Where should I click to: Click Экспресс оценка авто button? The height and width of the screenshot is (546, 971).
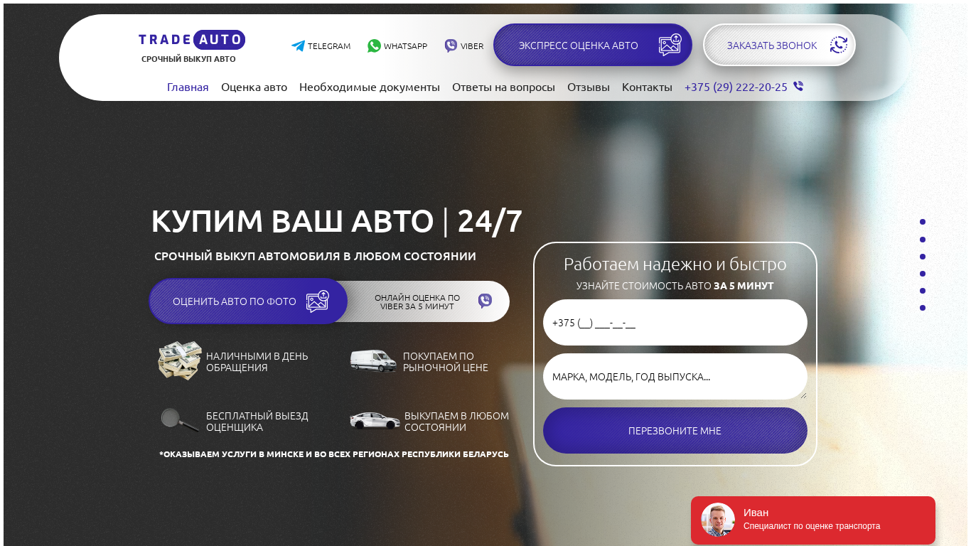(x=593, y=45)
